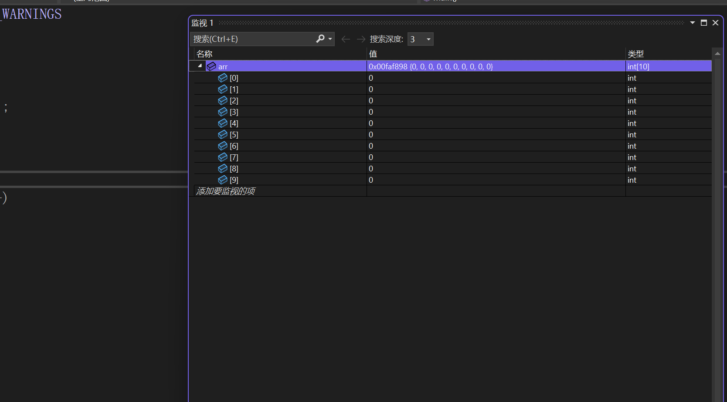The image size is (727, 402).
Task: Open the search options dropdown arrow
Action: point(330,39)
